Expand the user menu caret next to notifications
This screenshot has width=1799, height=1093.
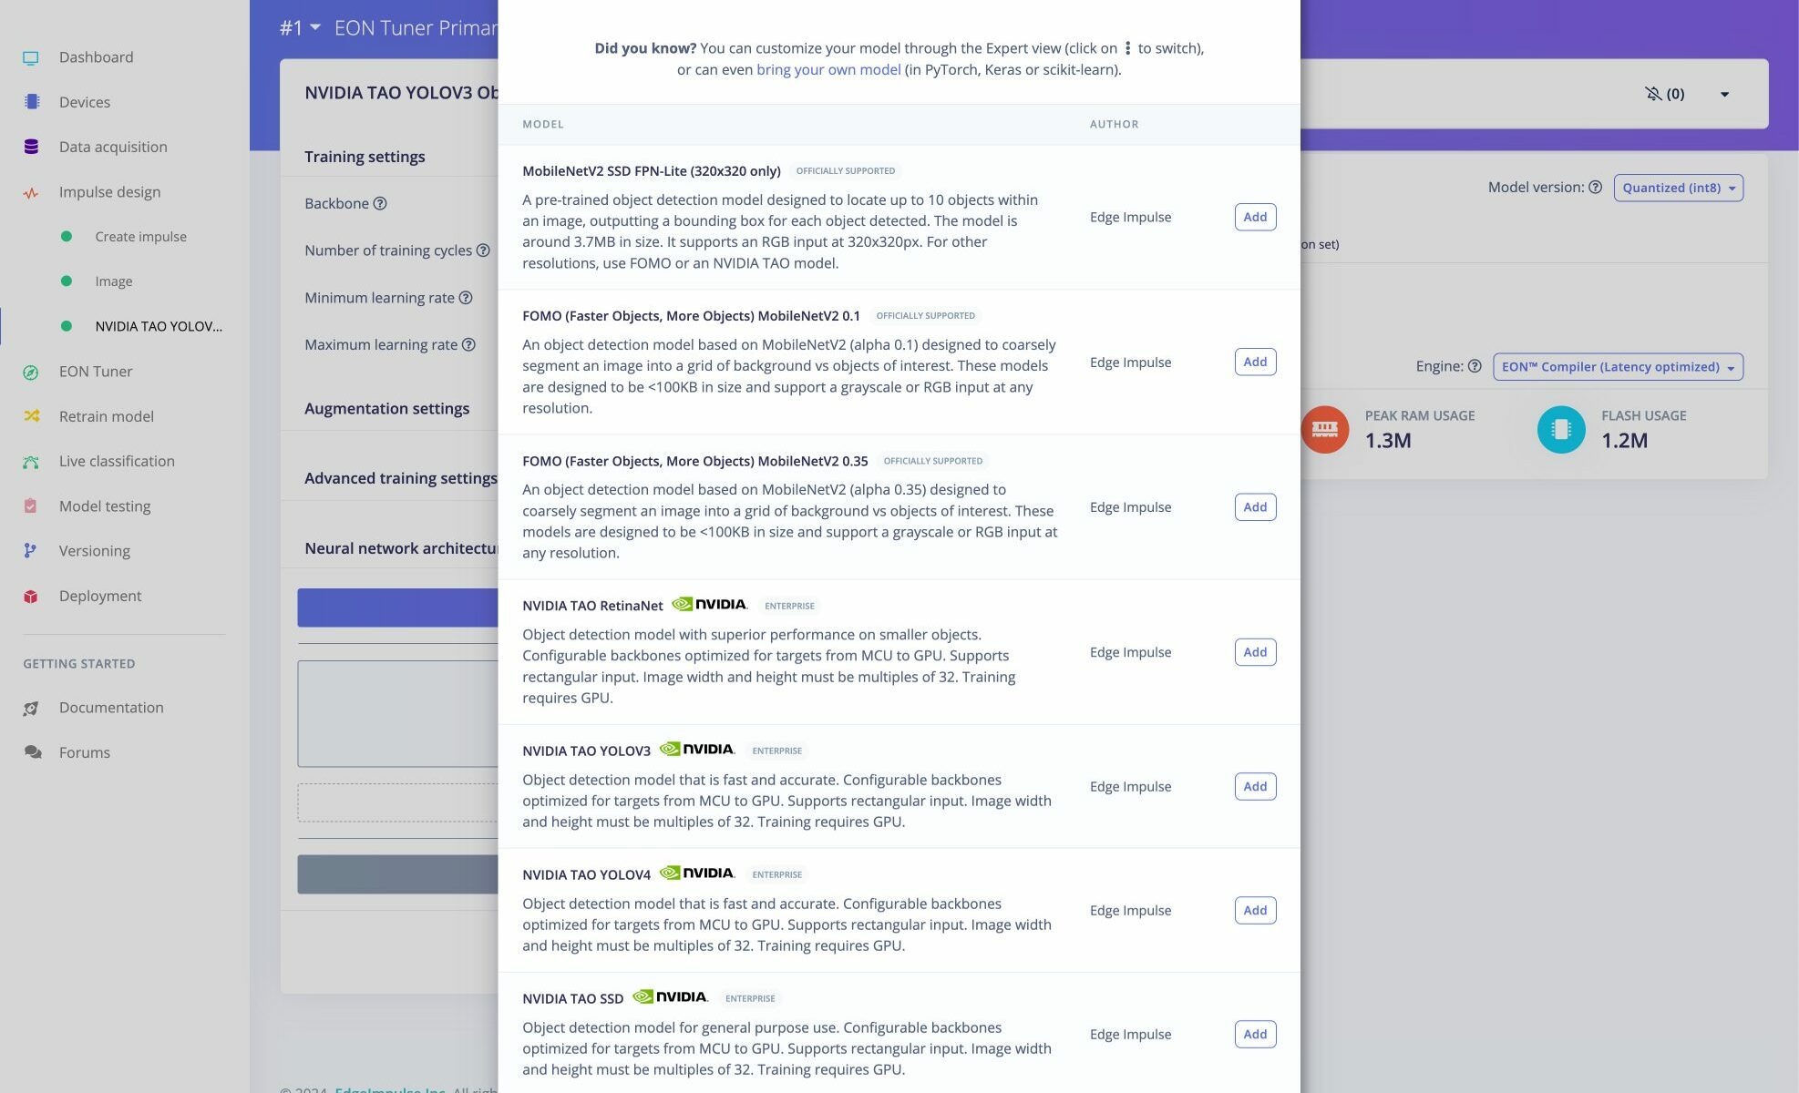[x=1724, y=94]
